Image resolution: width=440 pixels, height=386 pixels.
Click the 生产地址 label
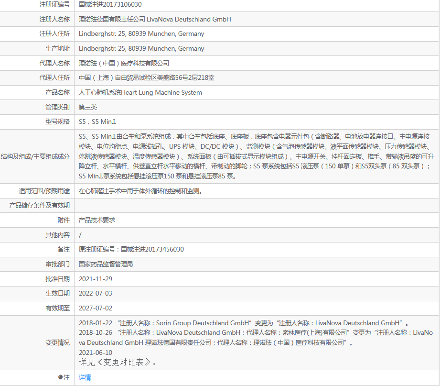[x=57, y=48]
